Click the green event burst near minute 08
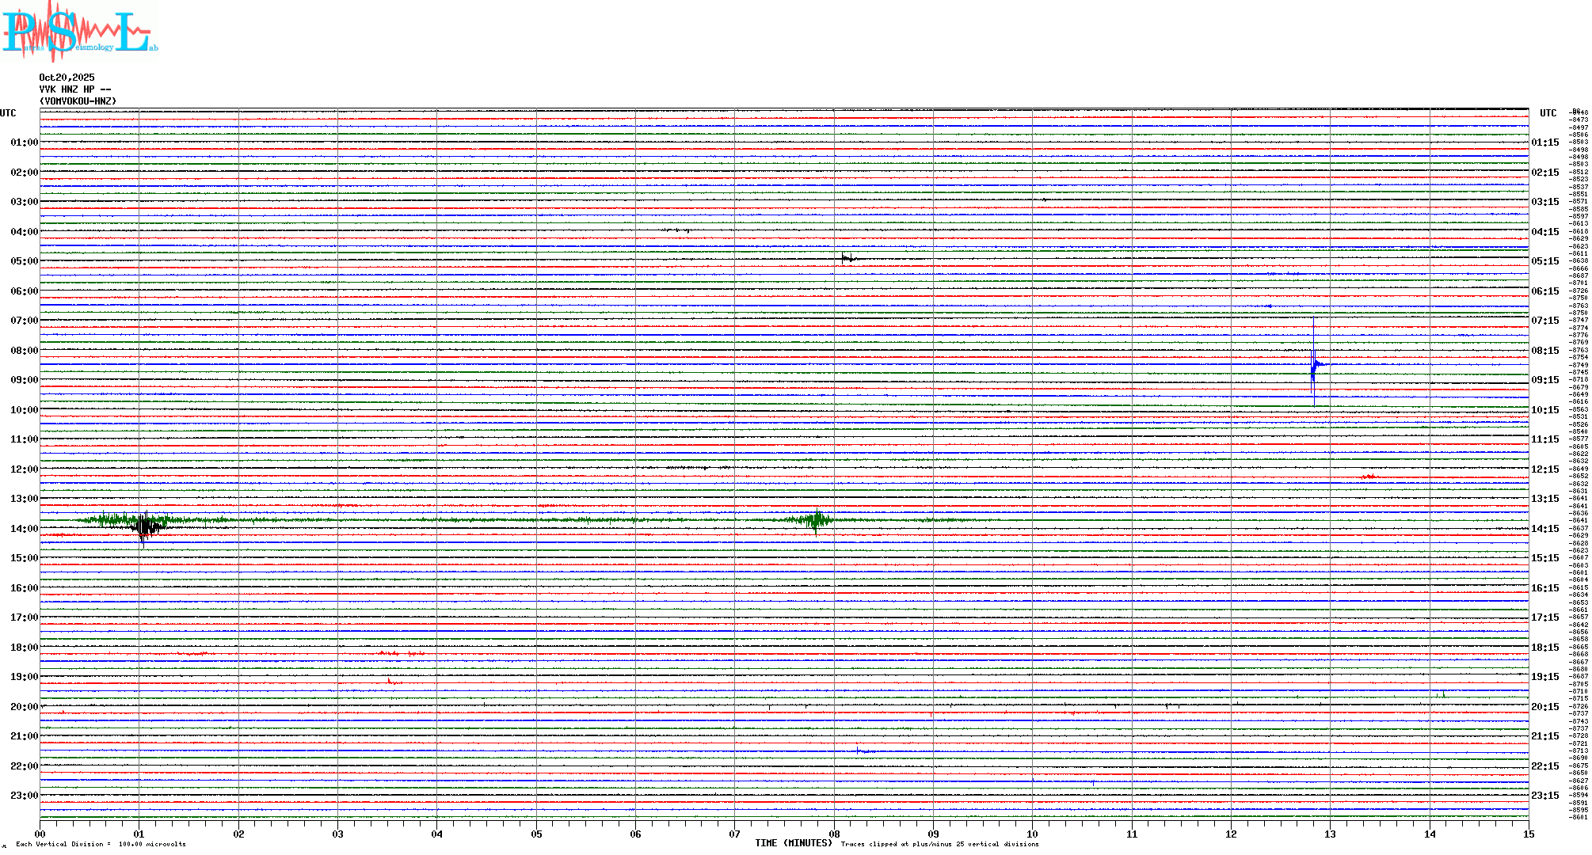 click(816, 520)
